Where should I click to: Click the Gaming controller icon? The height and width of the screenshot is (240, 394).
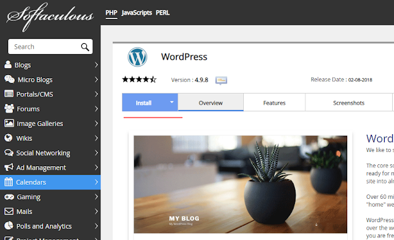click(9, 197)
